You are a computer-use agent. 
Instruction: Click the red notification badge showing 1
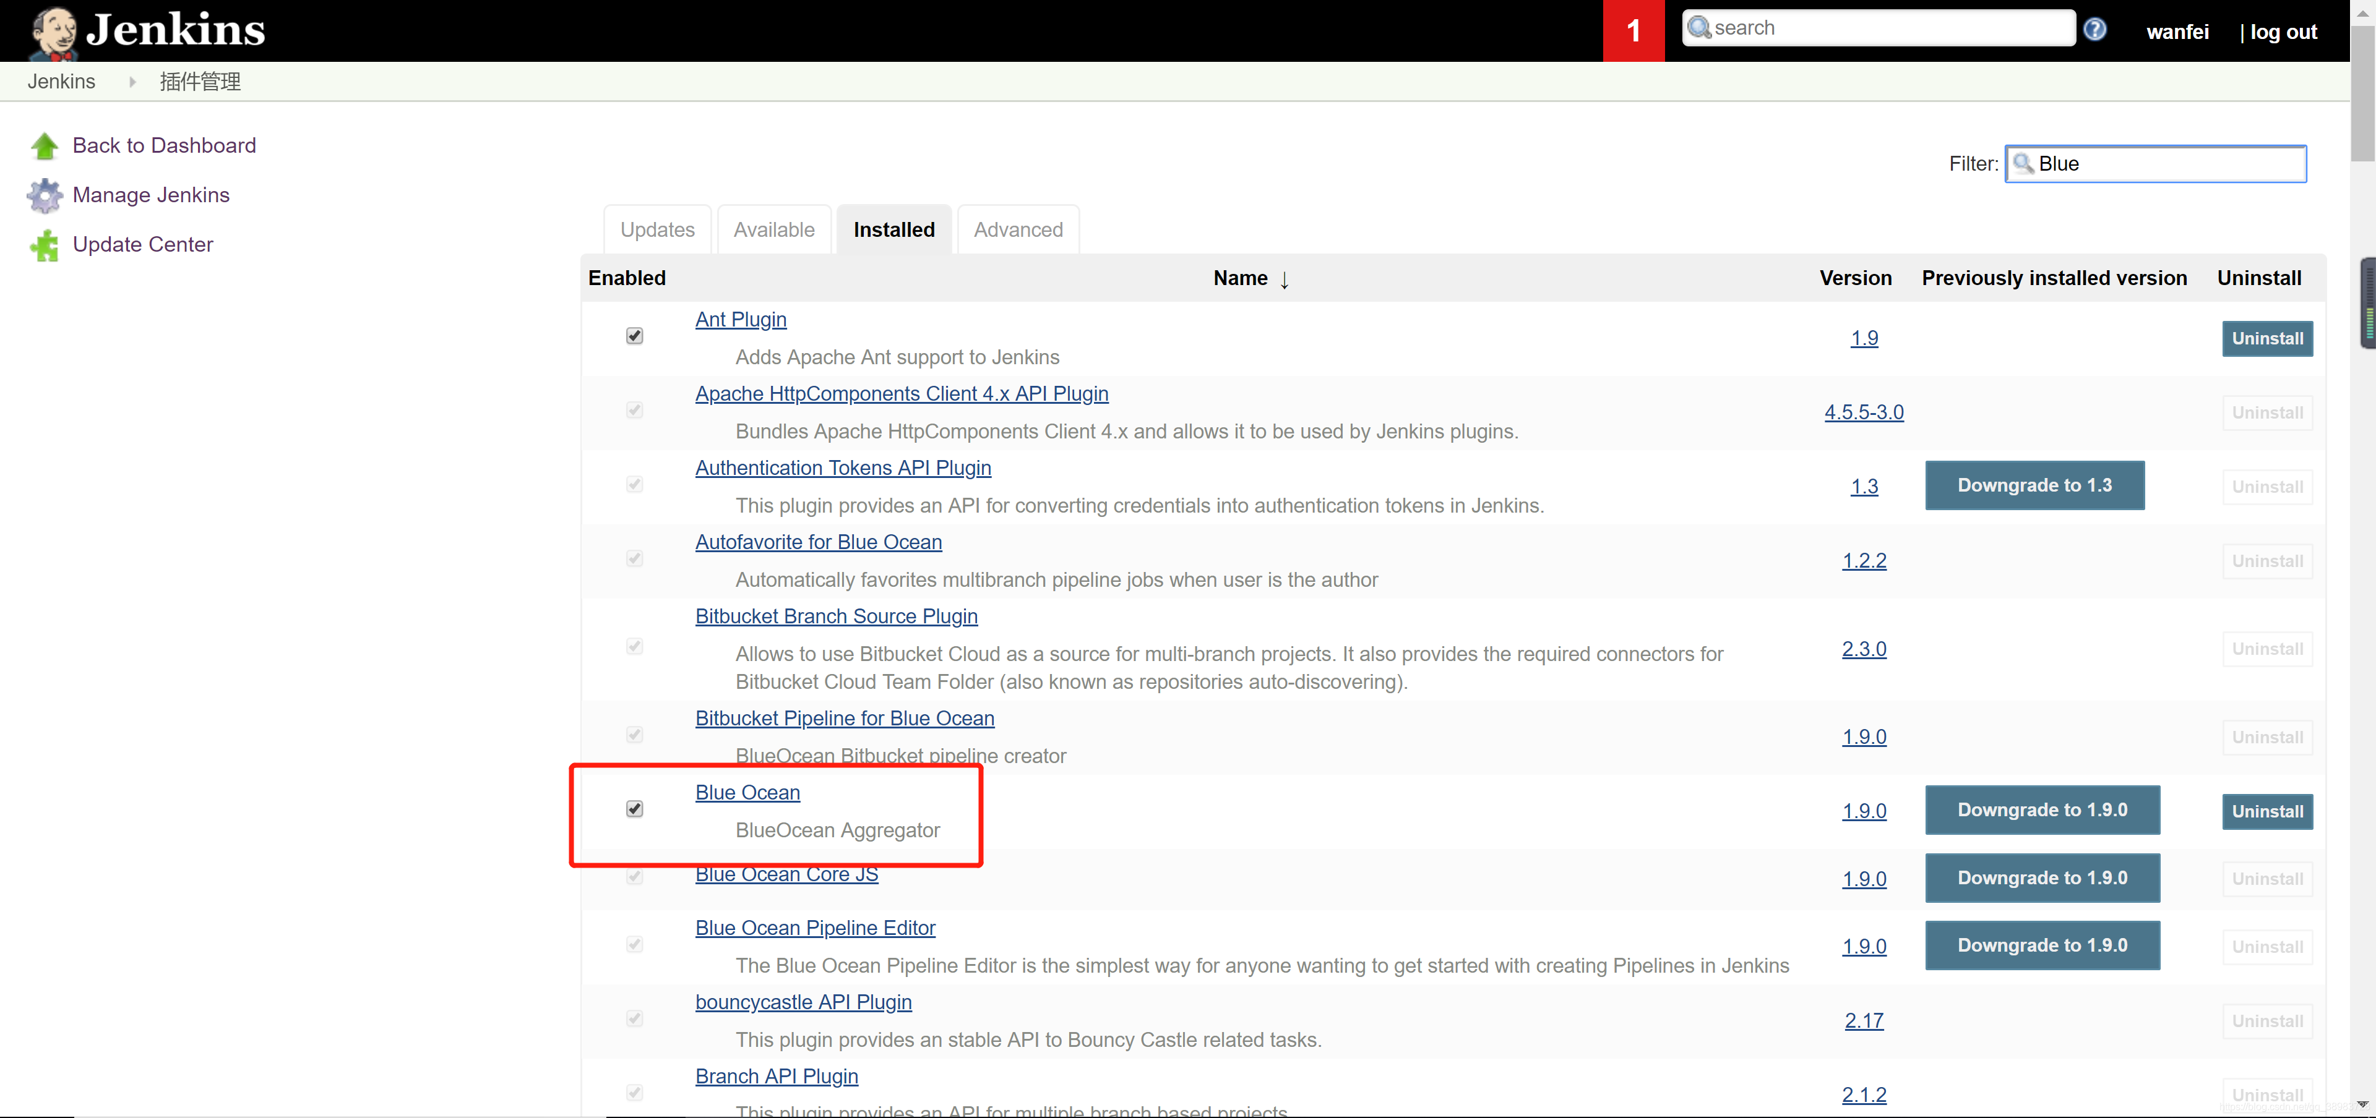point(1633,32)
